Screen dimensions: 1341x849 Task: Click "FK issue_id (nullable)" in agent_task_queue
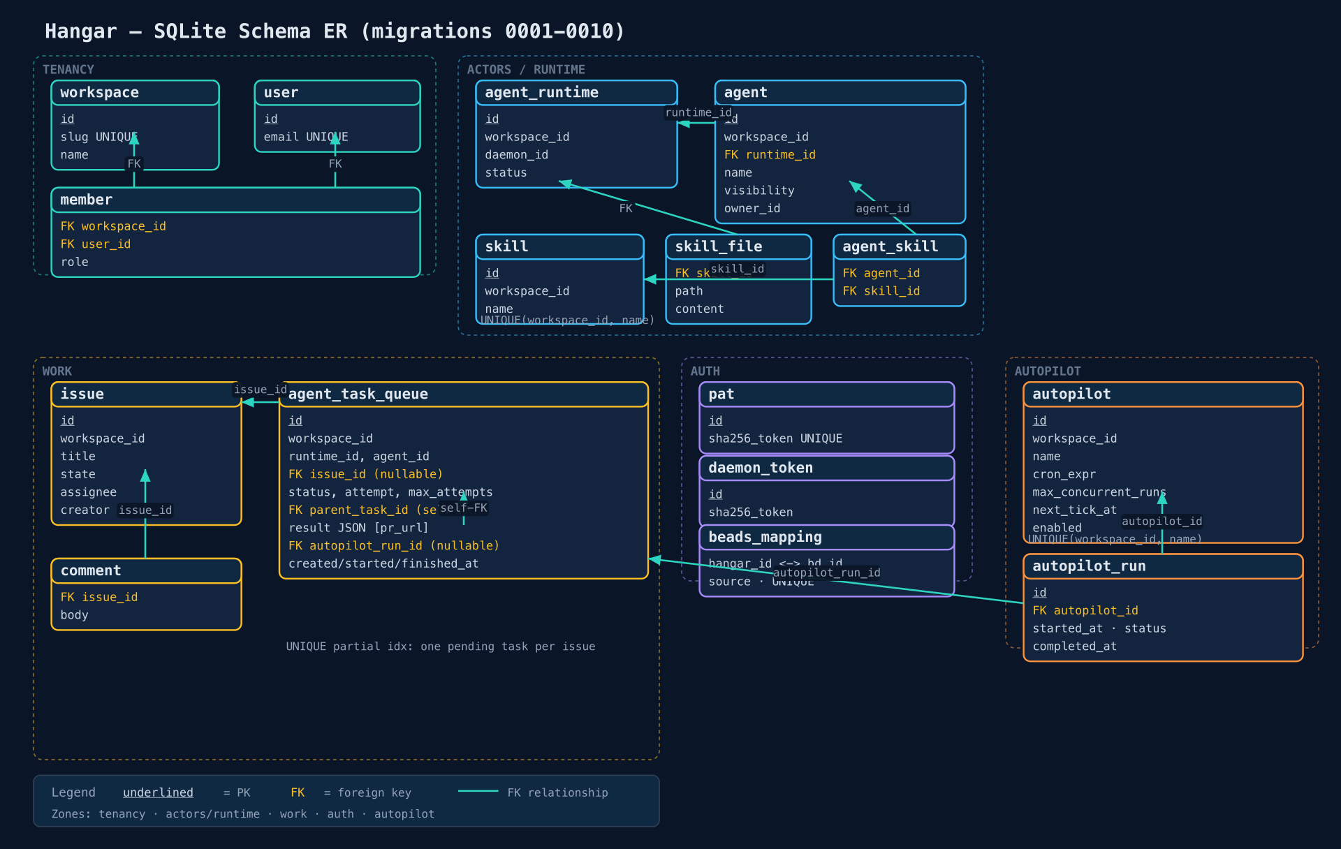click(x=366, y=475)
